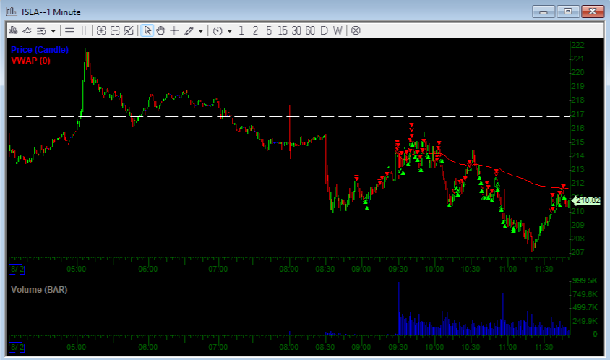Image resolution: width=610 pixels, height=360 pixels.
Task: Click the zoom-to-fit icon
Action: [x=129, y=30]
